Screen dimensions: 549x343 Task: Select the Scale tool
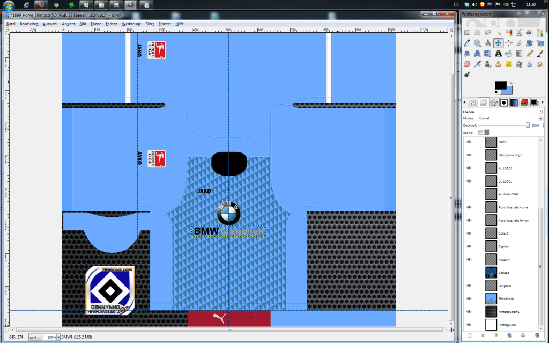pyautogui.click(x=540, y=43)
